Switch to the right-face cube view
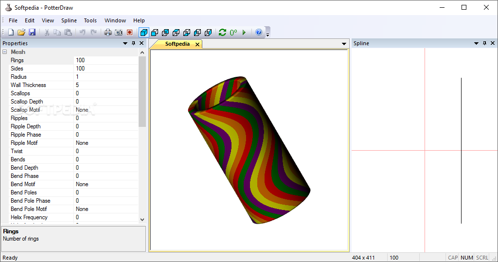Viewport: 498px width, 262px height. point(208,33)
